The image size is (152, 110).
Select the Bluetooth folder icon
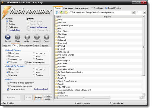click(56, 37)
